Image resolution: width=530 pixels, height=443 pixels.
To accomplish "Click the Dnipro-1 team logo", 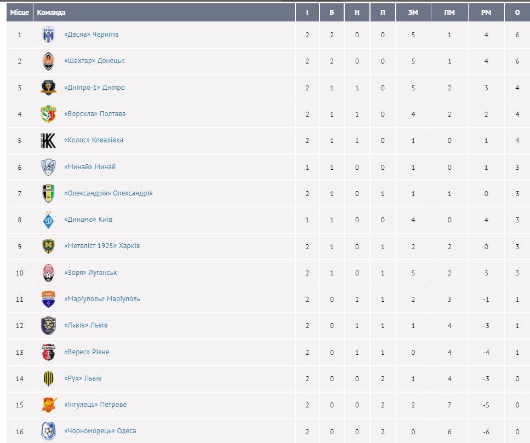I will [49, 88].
